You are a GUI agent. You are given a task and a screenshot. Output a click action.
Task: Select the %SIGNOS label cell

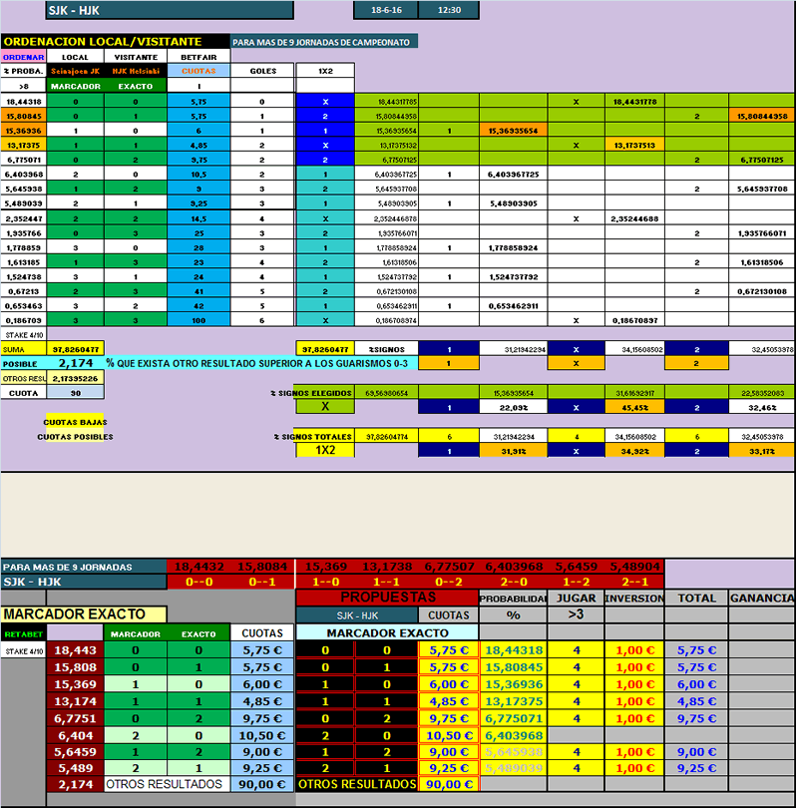386,349
